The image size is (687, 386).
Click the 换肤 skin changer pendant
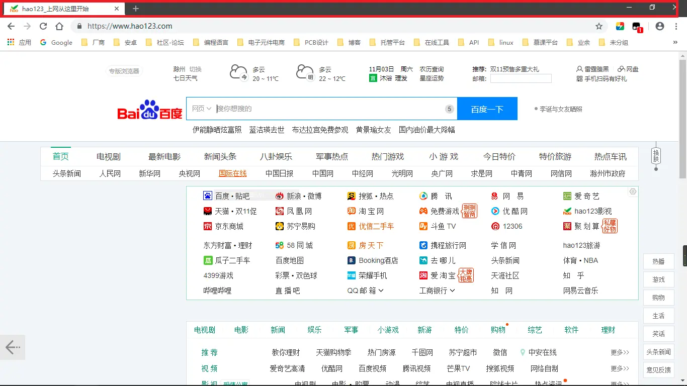point(656,156)
